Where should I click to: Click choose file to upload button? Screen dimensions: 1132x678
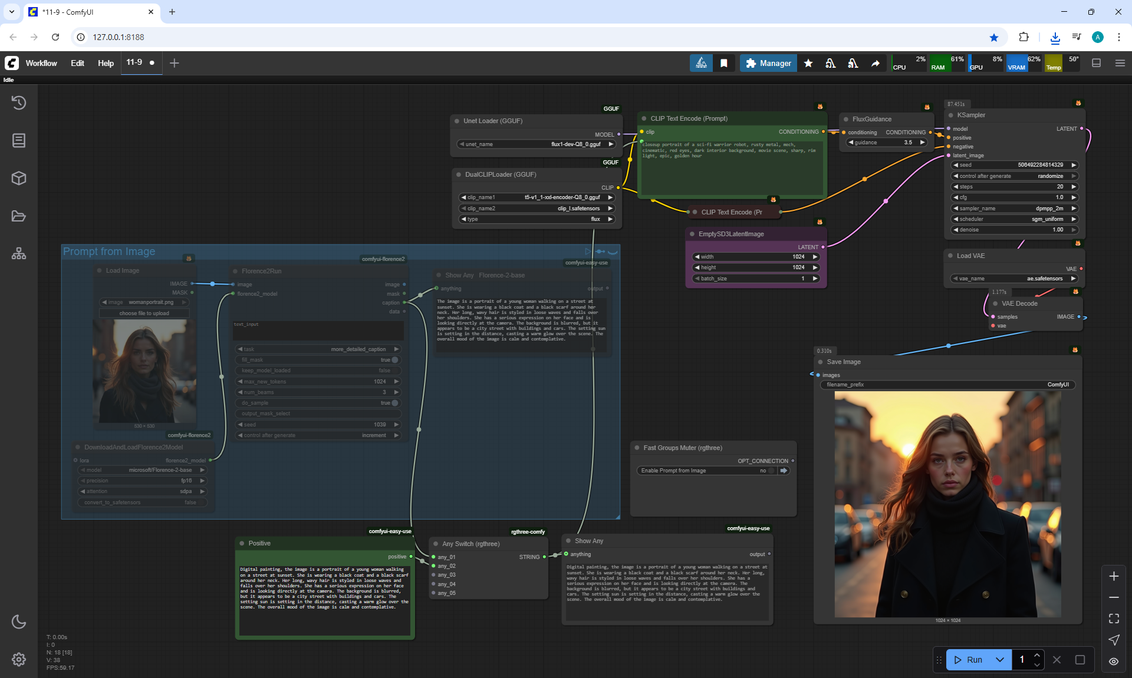pyautogui.click(x=144, y=313)
